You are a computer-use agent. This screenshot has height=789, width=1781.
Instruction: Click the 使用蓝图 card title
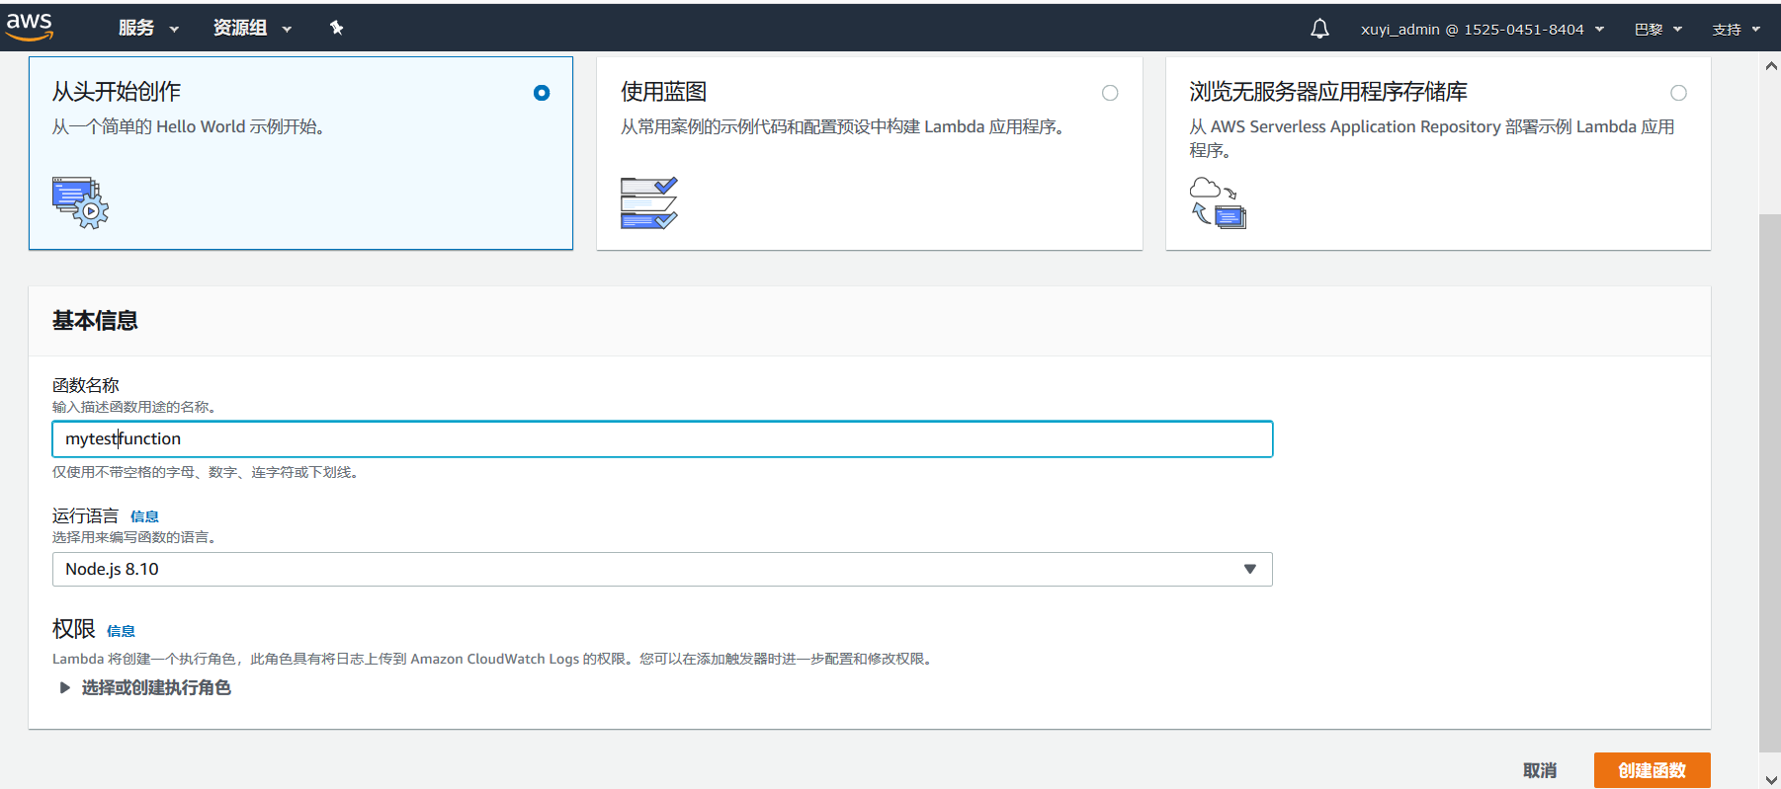(663, 92)
